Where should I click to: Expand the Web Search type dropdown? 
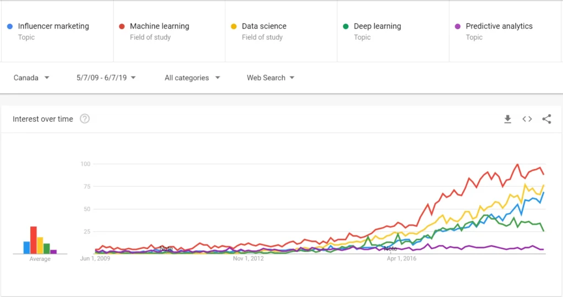click(271, 78)
